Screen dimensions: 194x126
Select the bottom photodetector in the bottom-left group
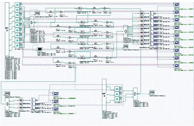pyautogui.click(x=21, y=108)
